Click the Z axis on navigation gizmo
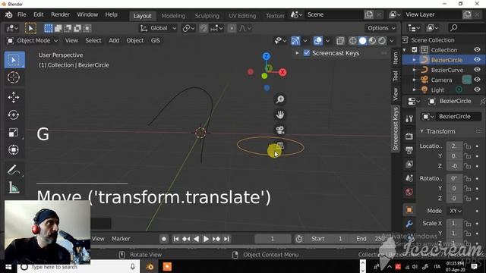The width and height of the screenshot is (486, 273). pos(267,56)
